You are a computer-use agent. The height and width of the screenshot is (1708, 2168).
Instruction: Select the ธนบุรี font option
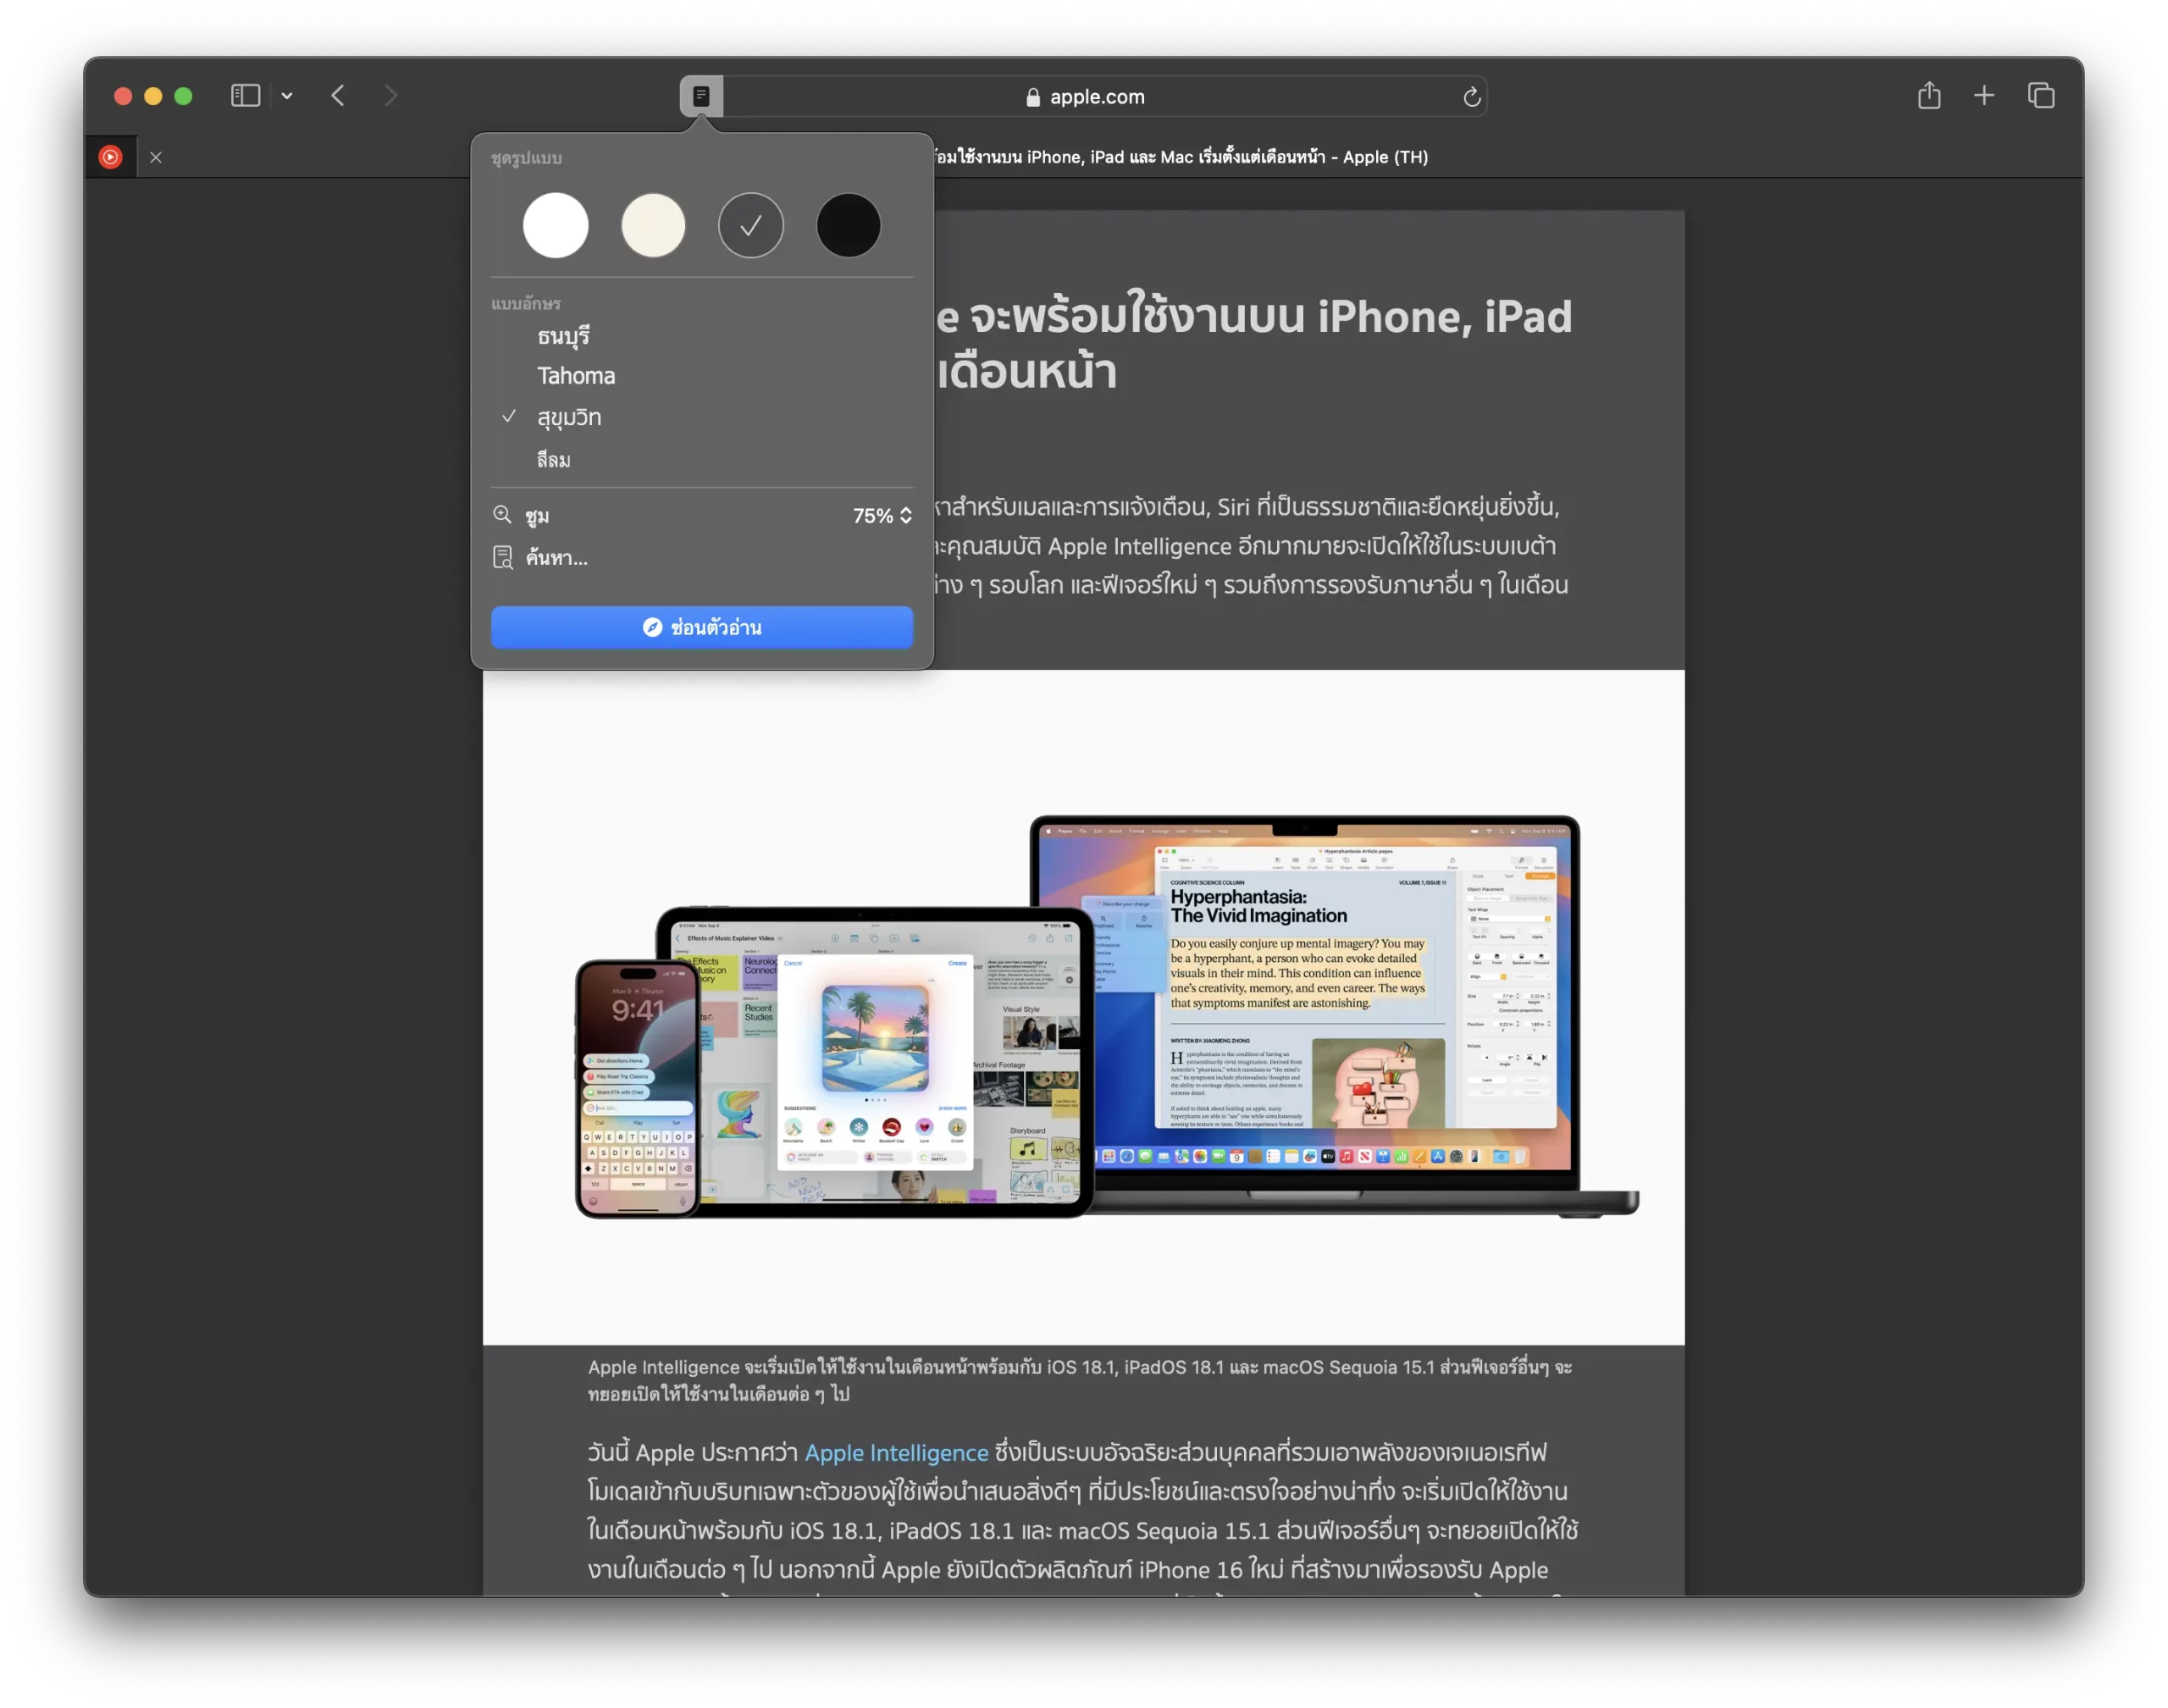coord(563,336)
